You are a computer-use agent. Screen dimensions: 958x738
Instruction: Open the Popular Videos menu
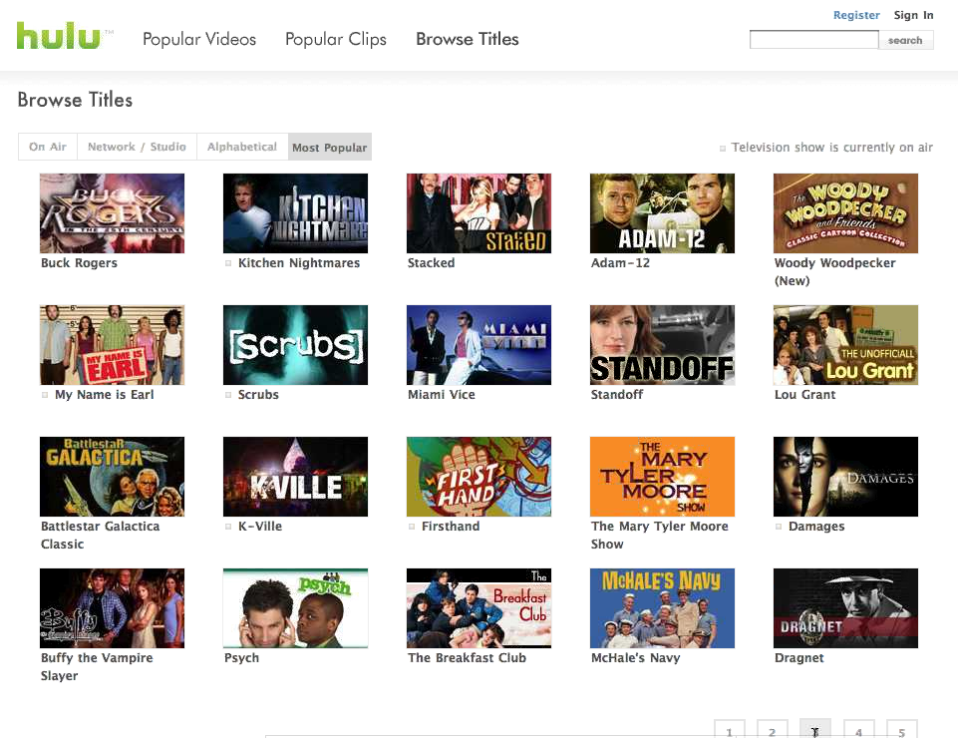click(x=199, y=40)
